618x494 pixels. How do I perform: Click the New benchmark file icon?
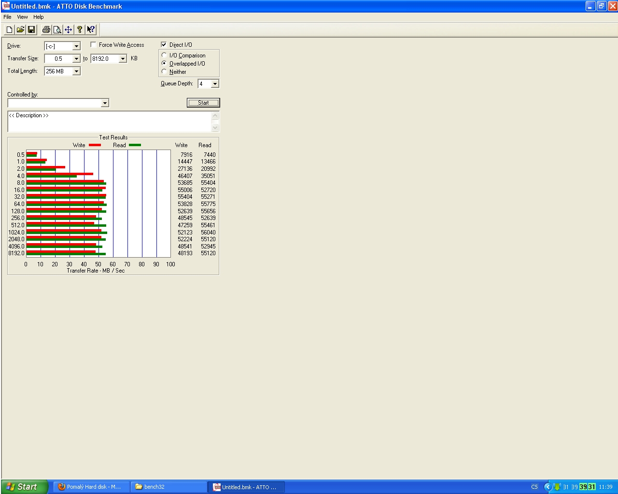[x=9, y=29]
